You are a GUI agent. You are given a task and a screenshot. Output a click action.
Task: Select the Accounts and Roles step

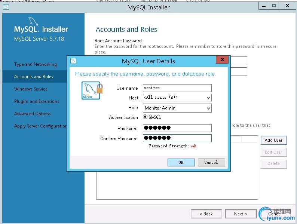(34, 77)
